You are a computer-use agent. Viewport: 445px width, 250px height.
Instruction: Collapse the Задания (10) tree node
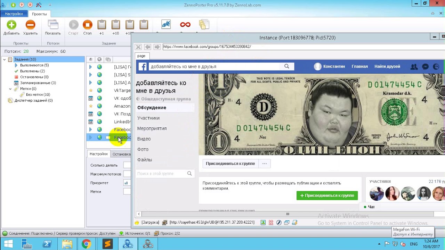4,59
